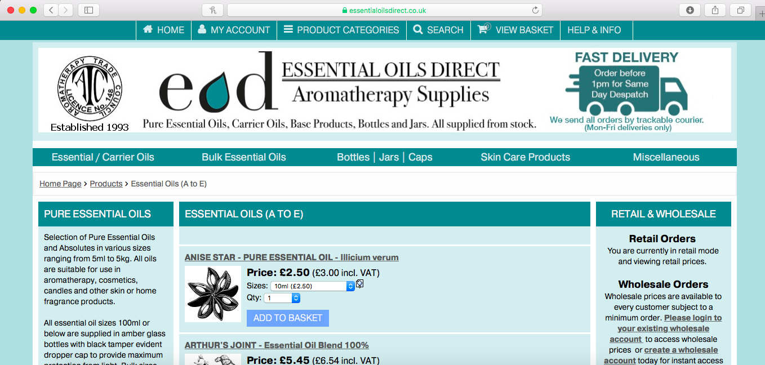Viewport: 765px width, 365px height.
Task: Click the 'Established 1993' text
Action: [x=90, y=127]
